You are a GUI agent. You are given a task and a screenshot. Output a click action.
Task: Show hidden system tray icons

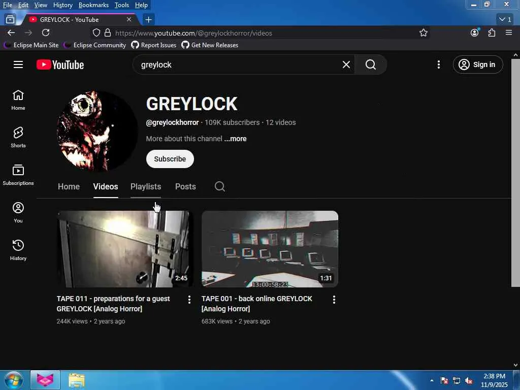432,380
